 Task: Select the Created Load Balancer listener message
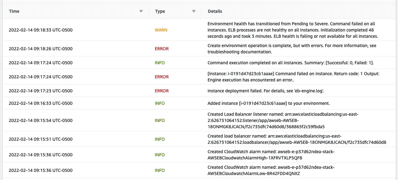tap(283, 120)
